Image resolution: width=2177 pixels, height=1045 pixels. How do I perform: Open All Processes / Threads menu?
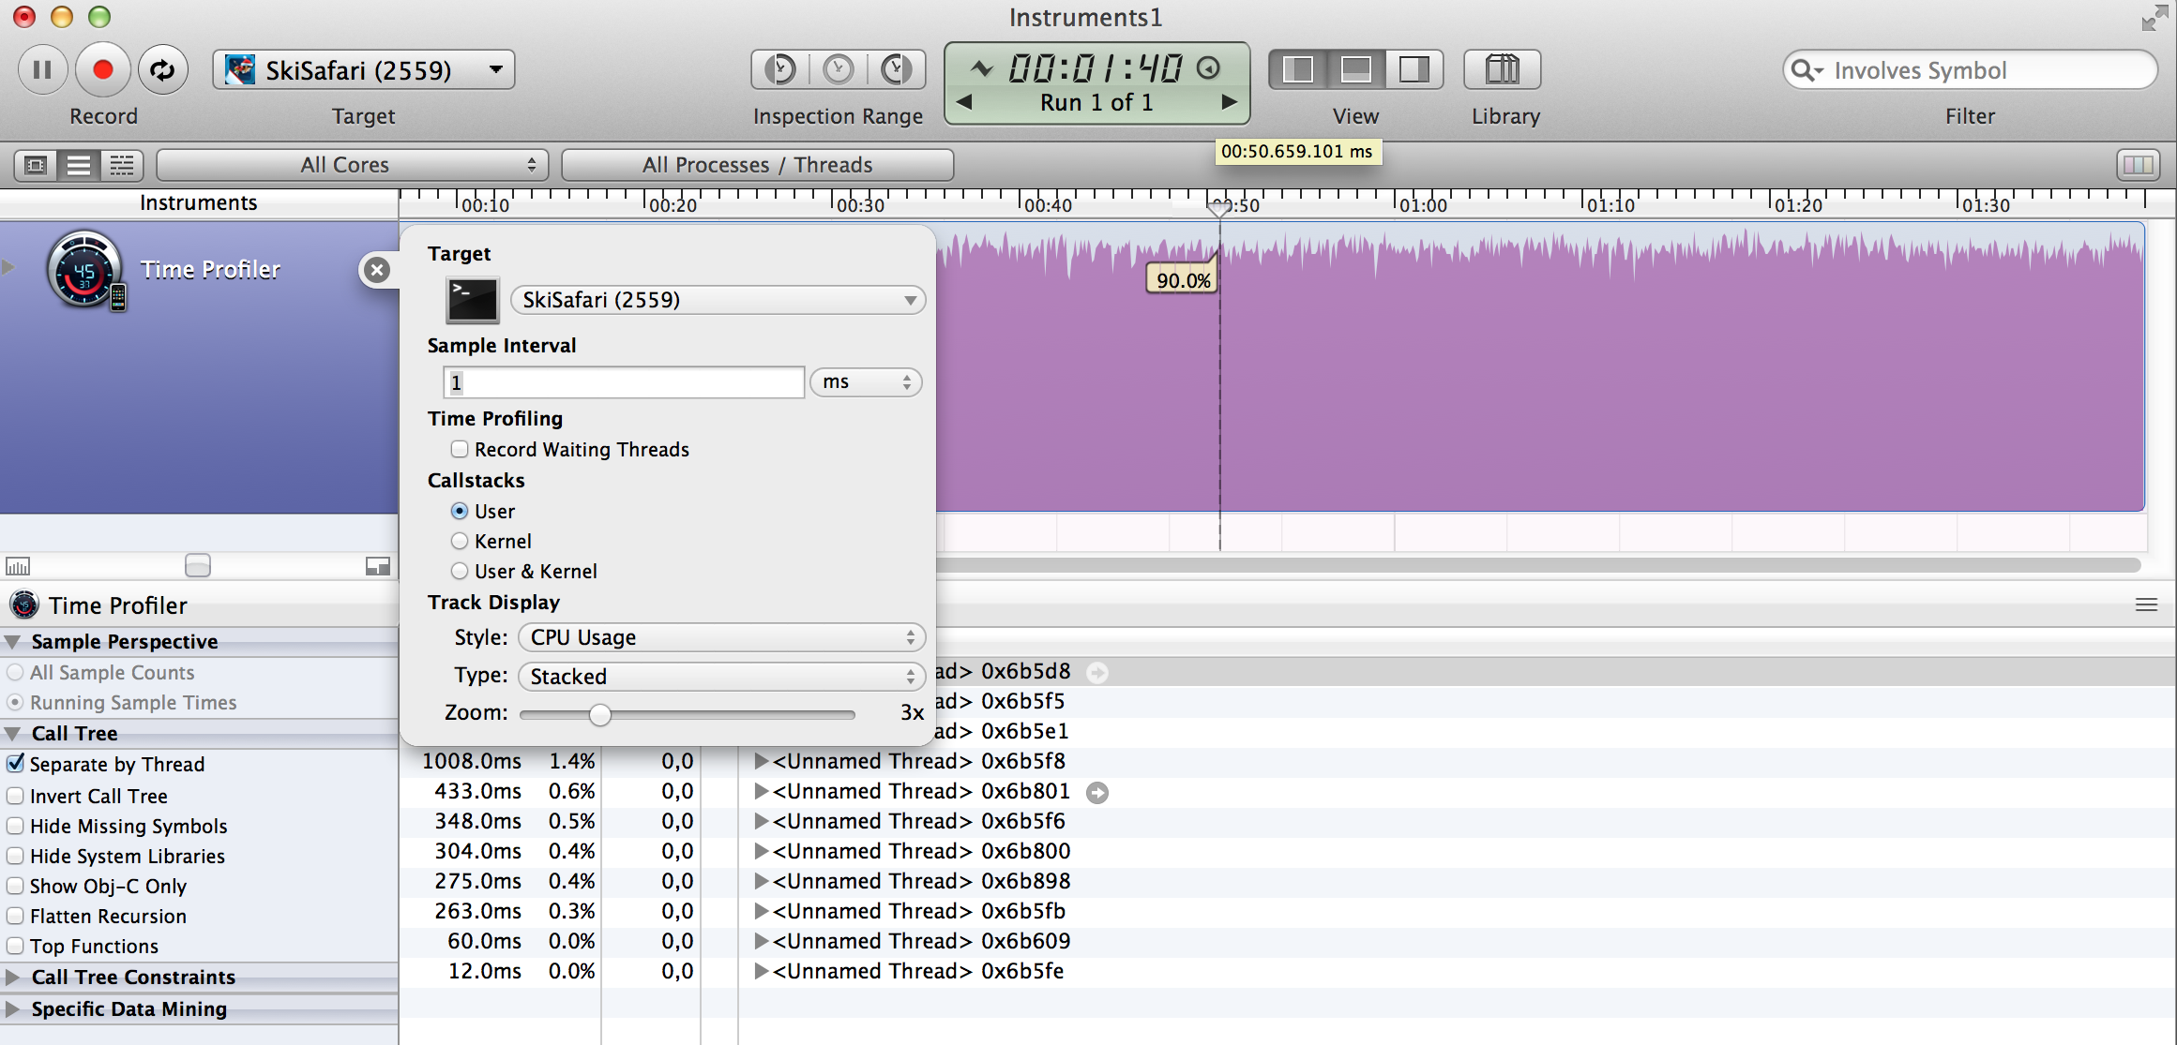tap(757, 165)
